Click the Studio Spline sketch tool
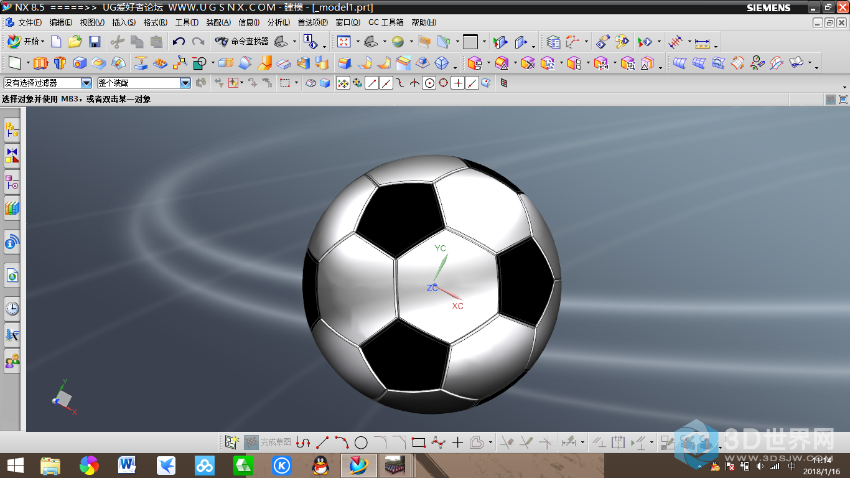 pyautogui.click(x=439, y=443)
